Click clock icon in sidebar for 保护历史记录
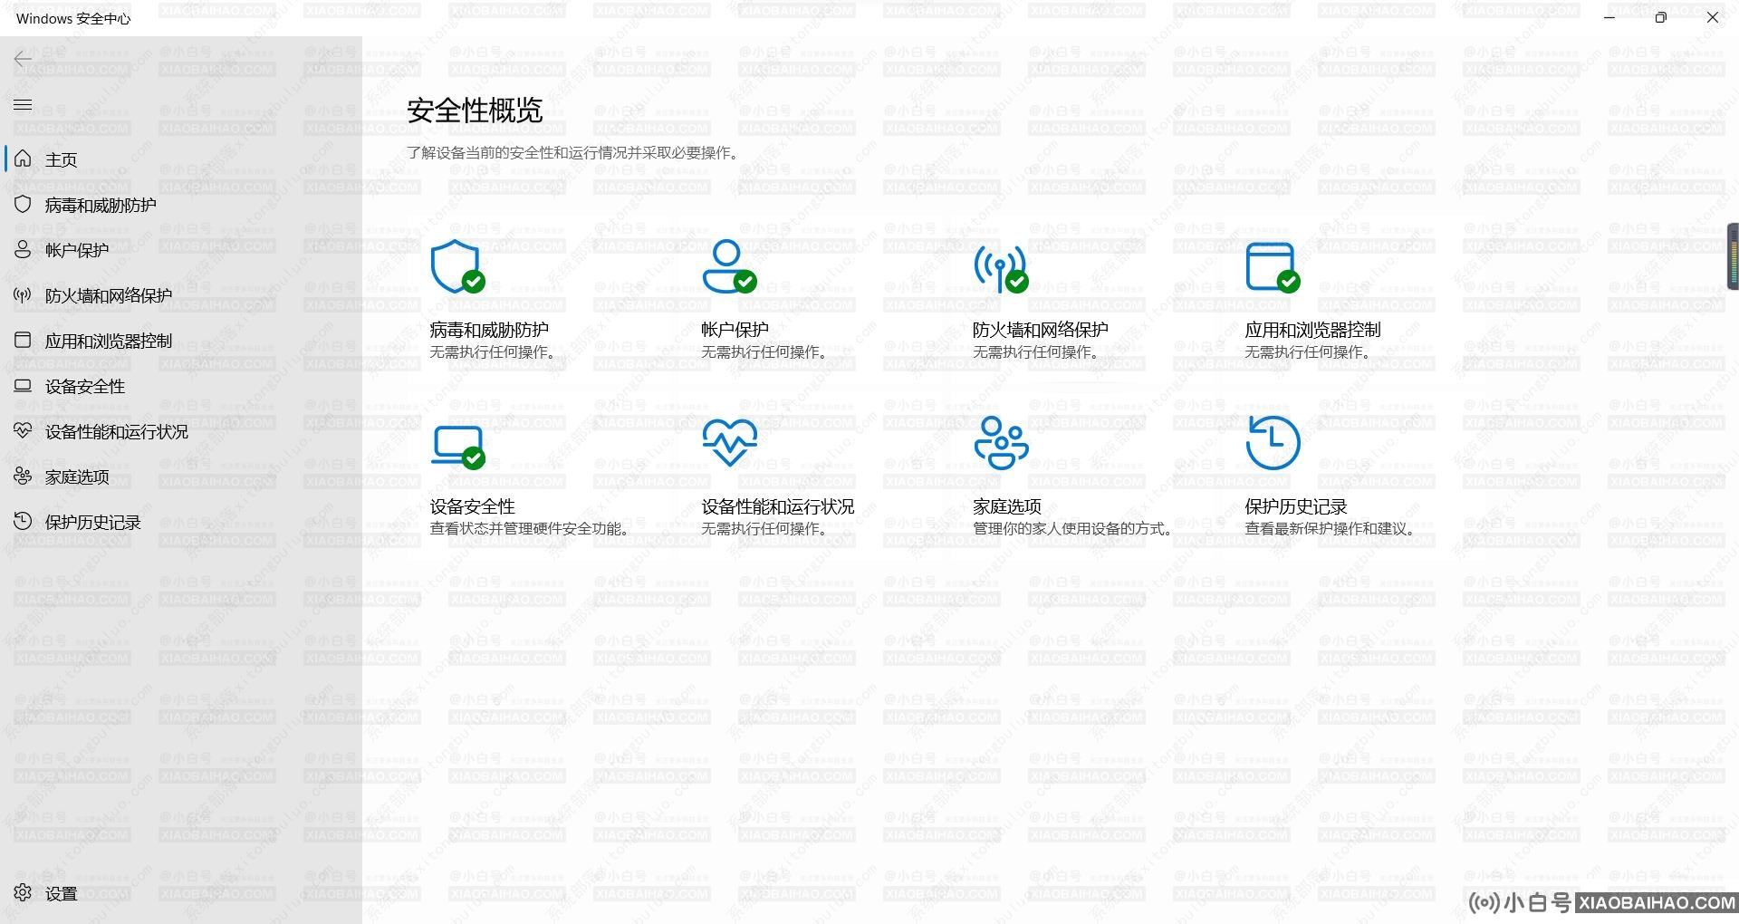The height and width of the screenshot is (924, 1739). [23, 521]
